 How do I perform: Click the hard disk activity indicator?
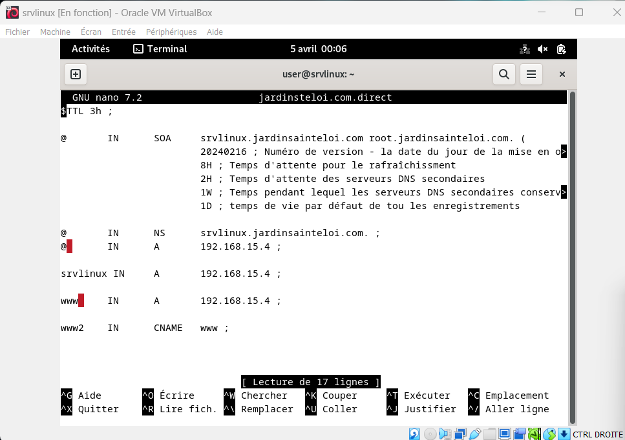(414, 434)
